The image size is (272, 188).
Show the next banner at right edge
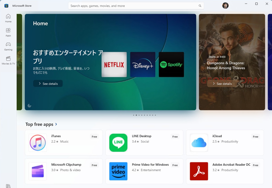tap(270, 62)
